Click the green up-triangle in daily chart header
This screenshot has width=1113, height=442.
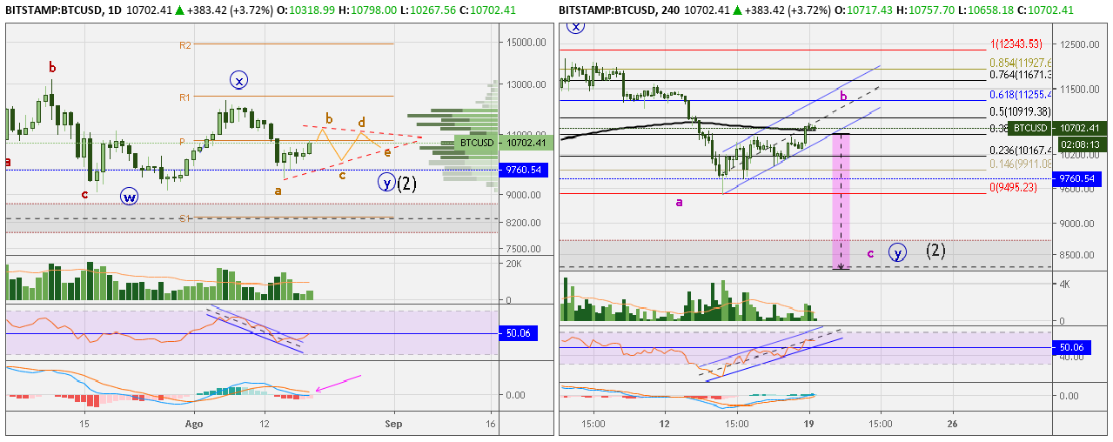tap(178, 10)
